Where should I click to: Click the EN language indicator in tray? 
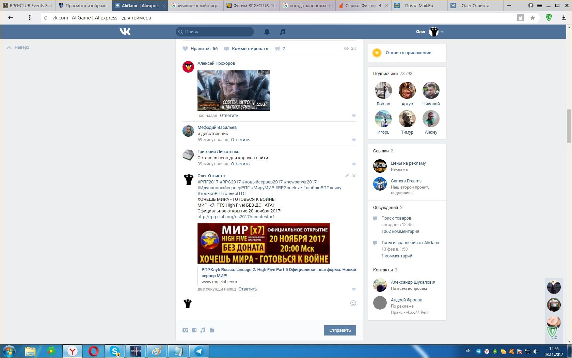click(468, 350)
